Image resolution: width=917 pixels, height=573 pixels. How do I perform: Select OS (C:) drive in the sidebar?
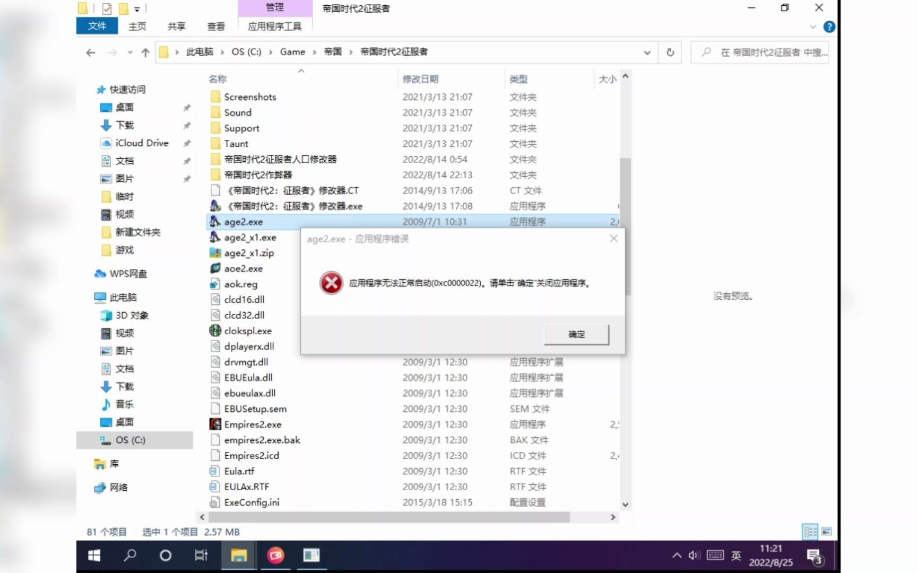click(130, 440)
